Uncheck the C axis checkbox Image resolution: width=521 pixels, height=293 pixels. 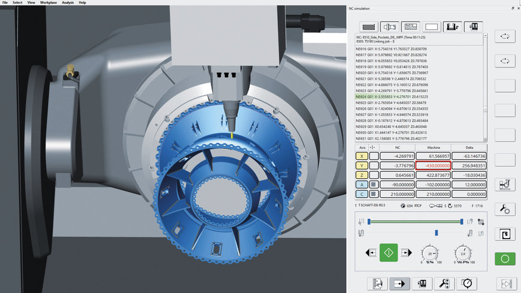coord(374,194)
